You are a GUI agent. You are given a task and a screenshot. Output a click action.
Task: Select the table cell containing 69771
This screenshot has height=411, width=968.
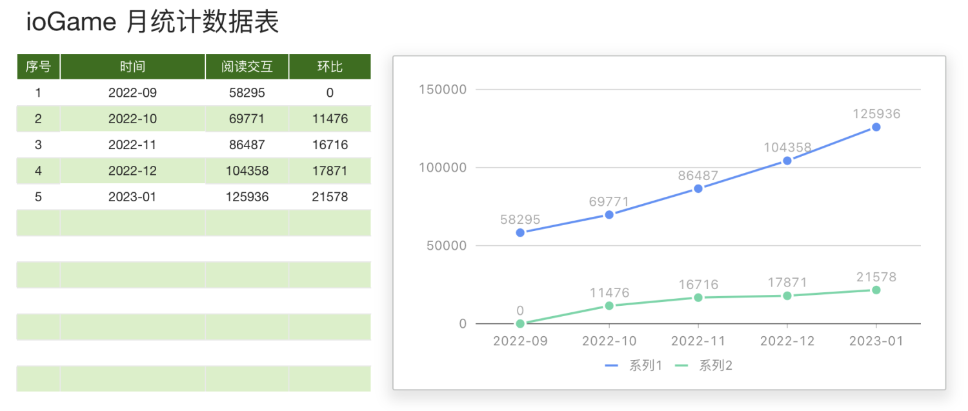[x=247, y=119]
